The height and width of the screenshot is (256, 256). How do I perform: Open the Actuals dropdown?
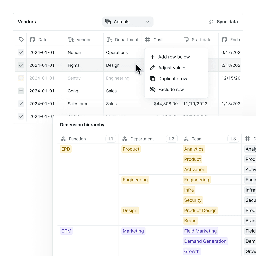click(147, 22)
